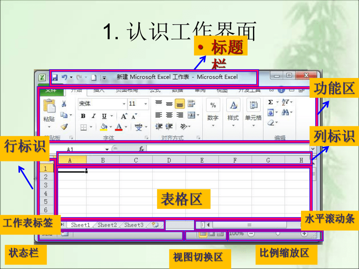Toggle Wrap Text
Image resolution: width=359 pixels, height=269 pixels.
(191, 103)
